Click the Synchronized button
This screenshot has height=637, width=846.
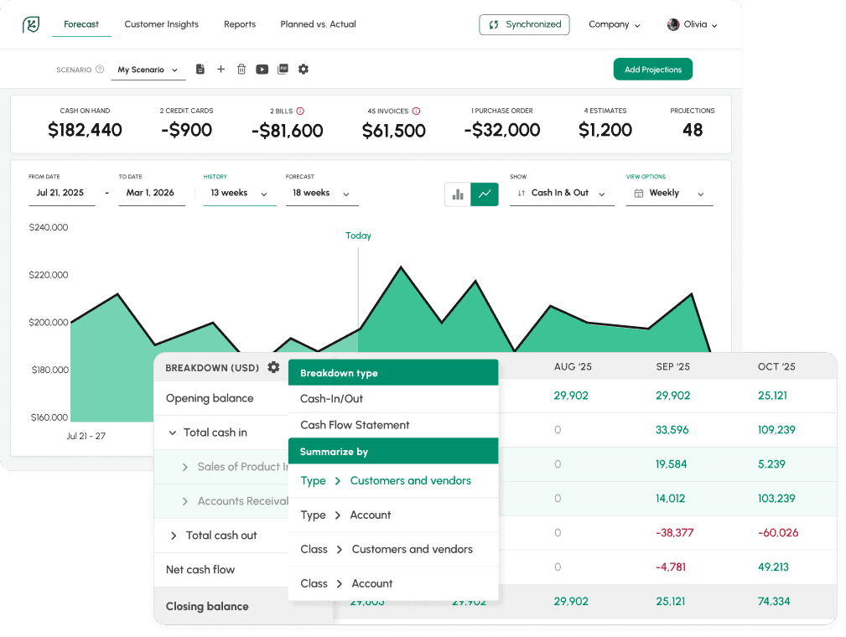point(524,24)
